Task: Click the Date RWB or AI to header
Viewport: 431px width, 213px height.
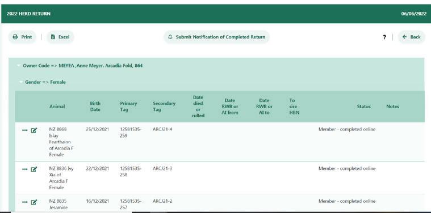Action: point(264,107)
